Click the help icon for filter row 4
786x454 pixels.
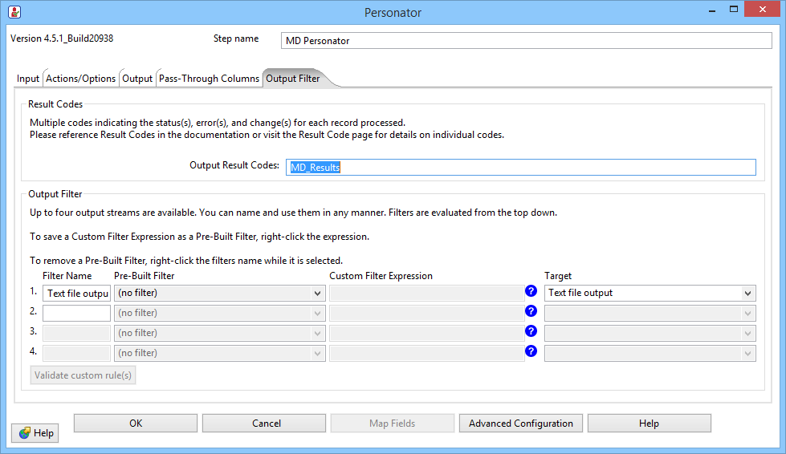pyautogui.click(x=531, y=351)
